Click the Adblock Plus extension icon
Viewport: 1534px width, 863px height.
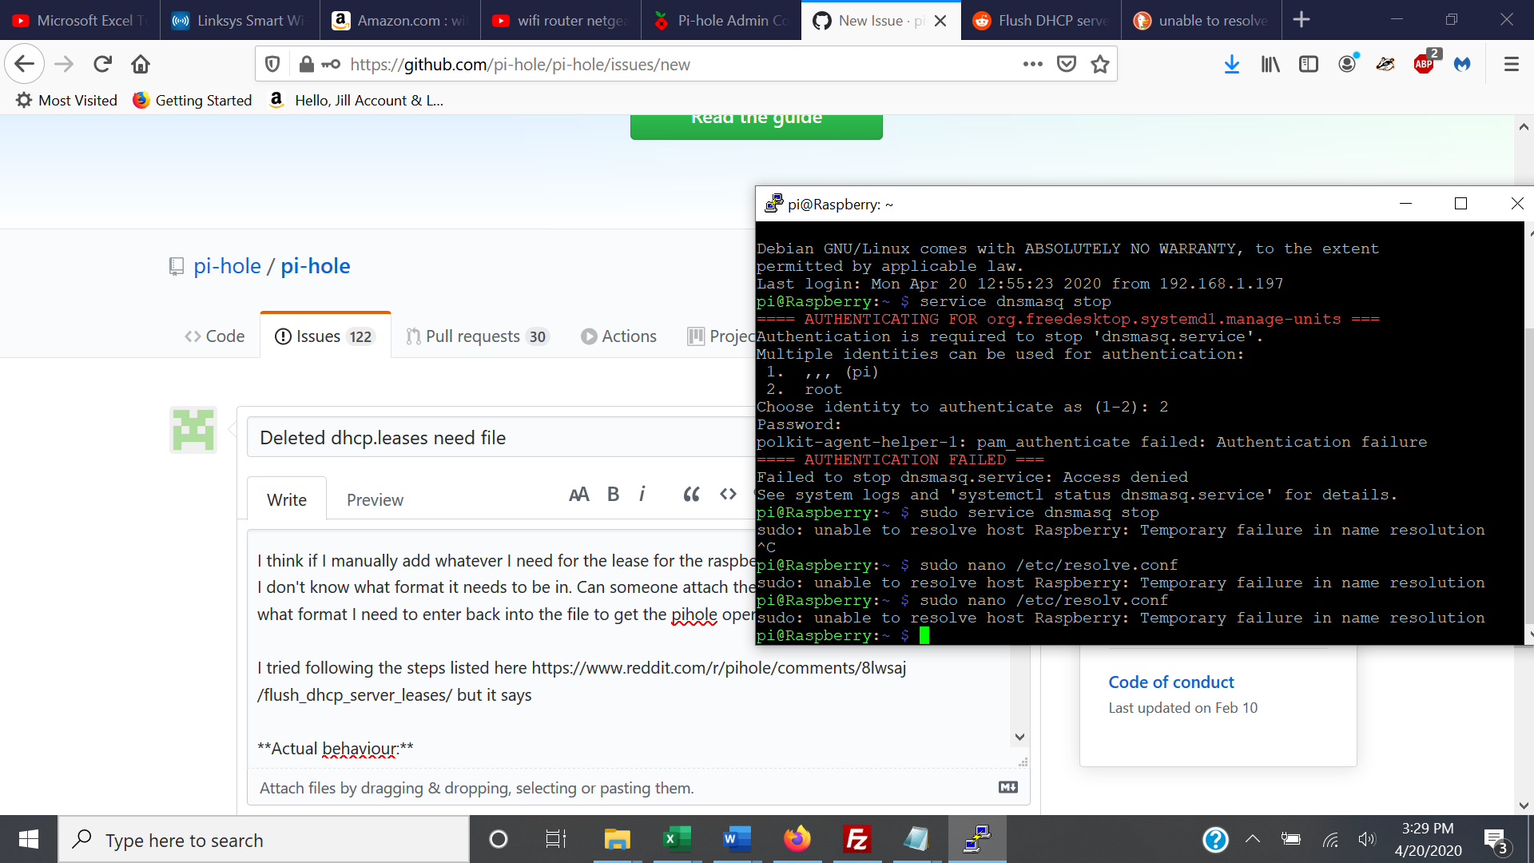coord(1424,64)
